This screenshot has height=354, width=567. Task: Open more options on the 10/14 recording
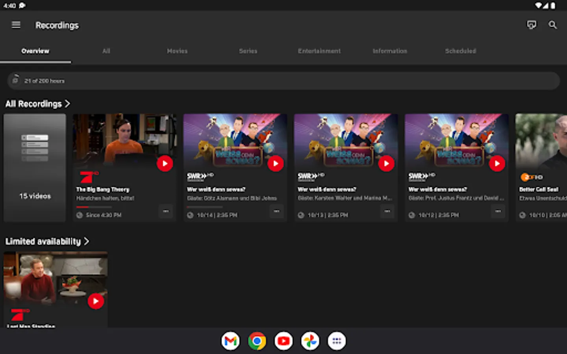(x=276, y=212)
